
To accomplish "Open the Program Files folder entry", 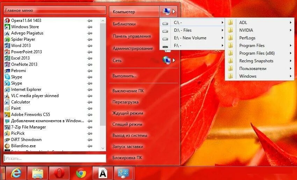I will coord(260,46).
